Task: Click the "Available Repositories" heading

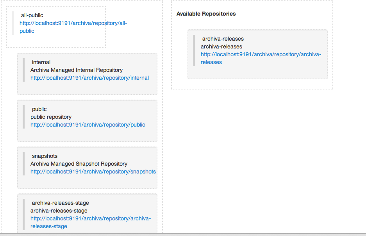Action: pos(206,14)
